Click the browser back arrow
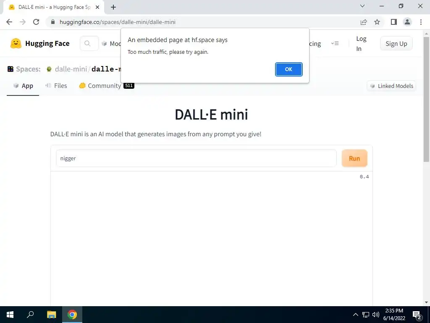Screen dimensions: 430x323 pos(9,22)
